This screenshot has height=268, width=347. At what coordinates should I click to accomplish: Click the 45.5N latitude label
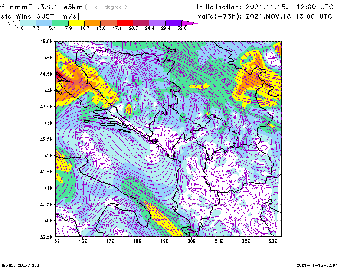[x=46, y=41]
